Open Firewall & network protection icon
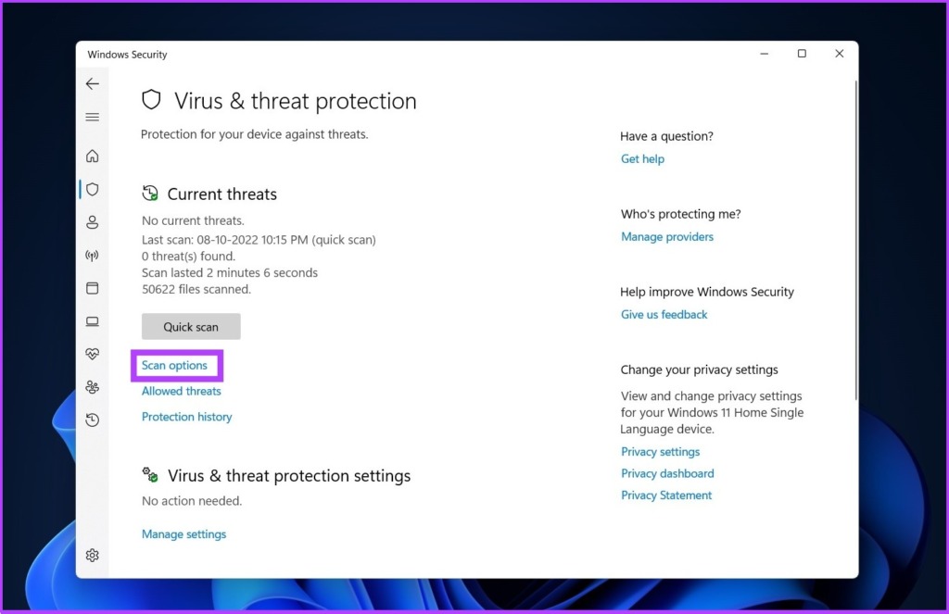This screenshot has width=949, height=614. 92,256
